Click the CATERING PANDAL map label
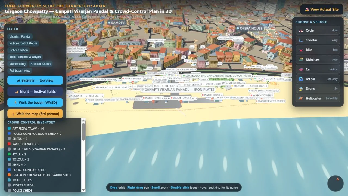Image resolution: width=348 pixels, height=196 pixels. (x=273, y=79)
